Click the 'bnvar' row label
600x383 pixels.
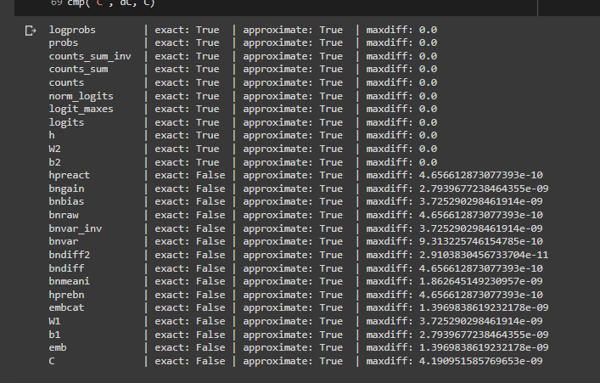point(64,242)
